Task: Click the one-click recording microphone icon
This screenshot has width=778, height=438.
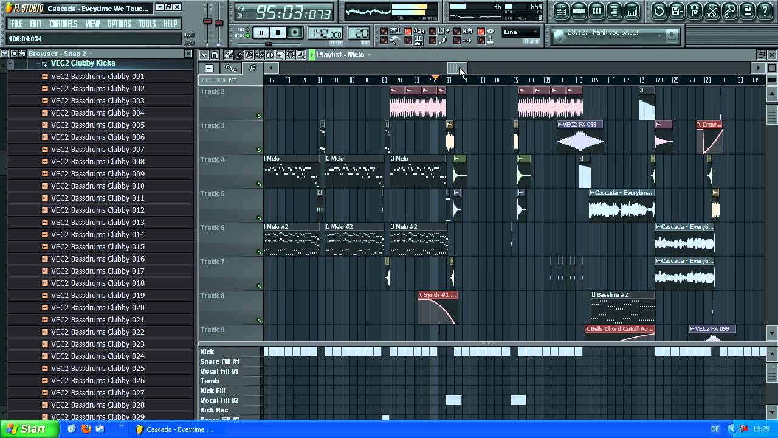Action: 729,10
